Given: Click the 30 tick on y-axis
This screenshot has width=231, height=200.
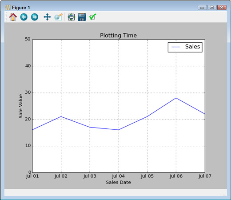Looking at the screenshot, I should coord(28,92).
